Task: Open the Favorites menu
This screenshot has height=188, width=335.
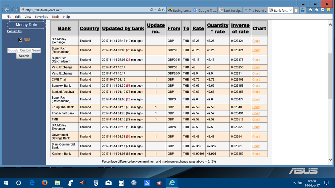Action: [x=41, y=17]
